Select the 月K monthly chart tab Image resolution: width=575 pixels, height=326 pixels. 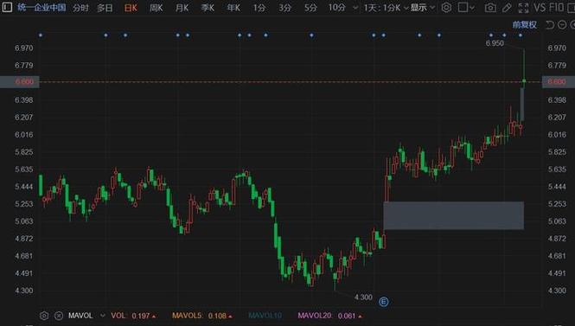(182, 7)
